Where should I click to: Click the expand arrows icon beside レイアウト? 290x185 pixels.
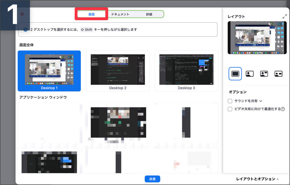click(x=285, y=17)
